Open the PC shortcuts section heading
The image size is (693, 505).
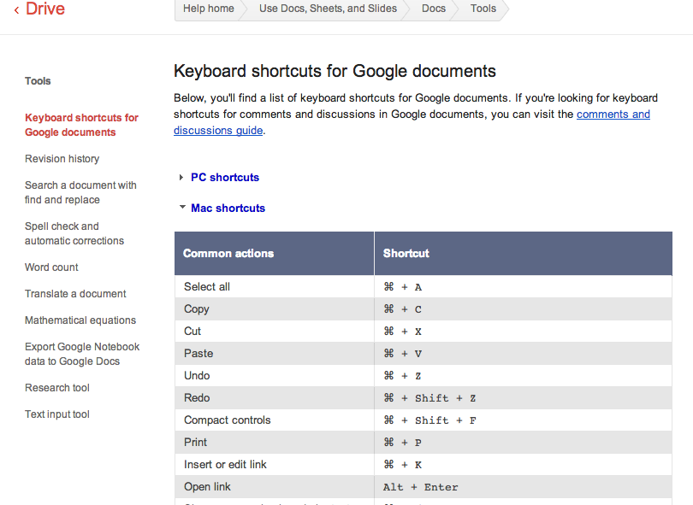pos(224,178)
